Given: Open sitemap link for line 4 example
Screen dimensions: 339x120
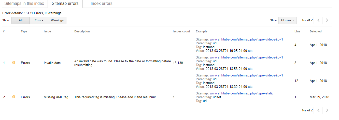Looking at the screenshot, I should (x=246, y=39).
